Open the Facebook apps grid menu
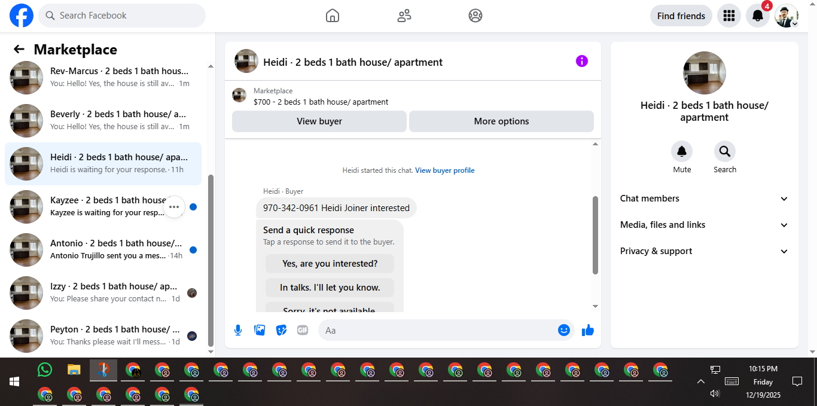817x406 pixels. pyautogui.click(x=729, y=16)
